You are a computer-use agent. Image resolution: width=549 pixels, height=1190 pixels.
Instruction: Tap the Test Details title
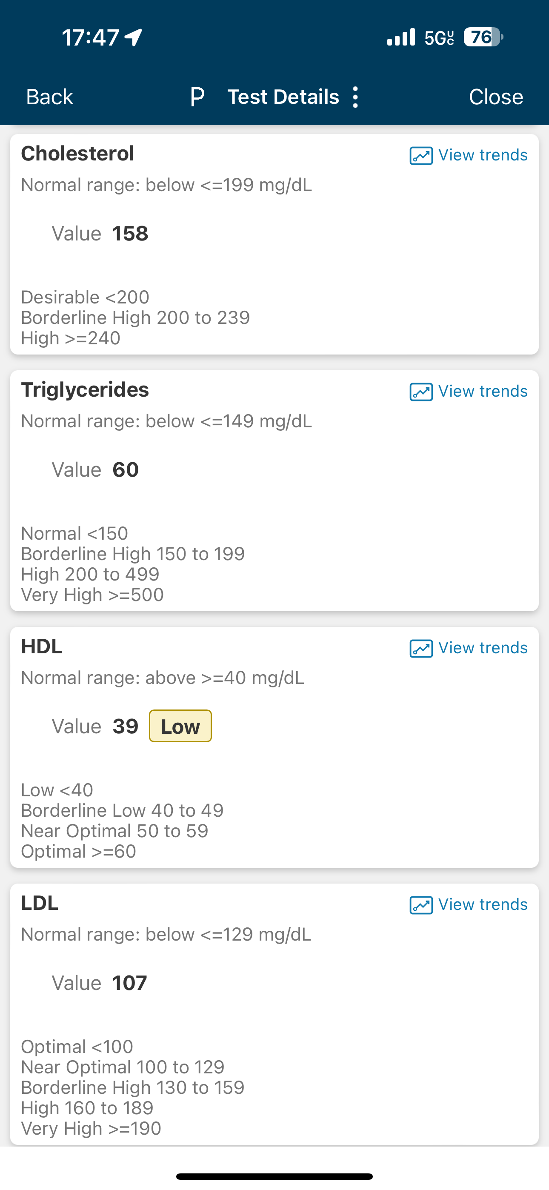click(283, 97)
